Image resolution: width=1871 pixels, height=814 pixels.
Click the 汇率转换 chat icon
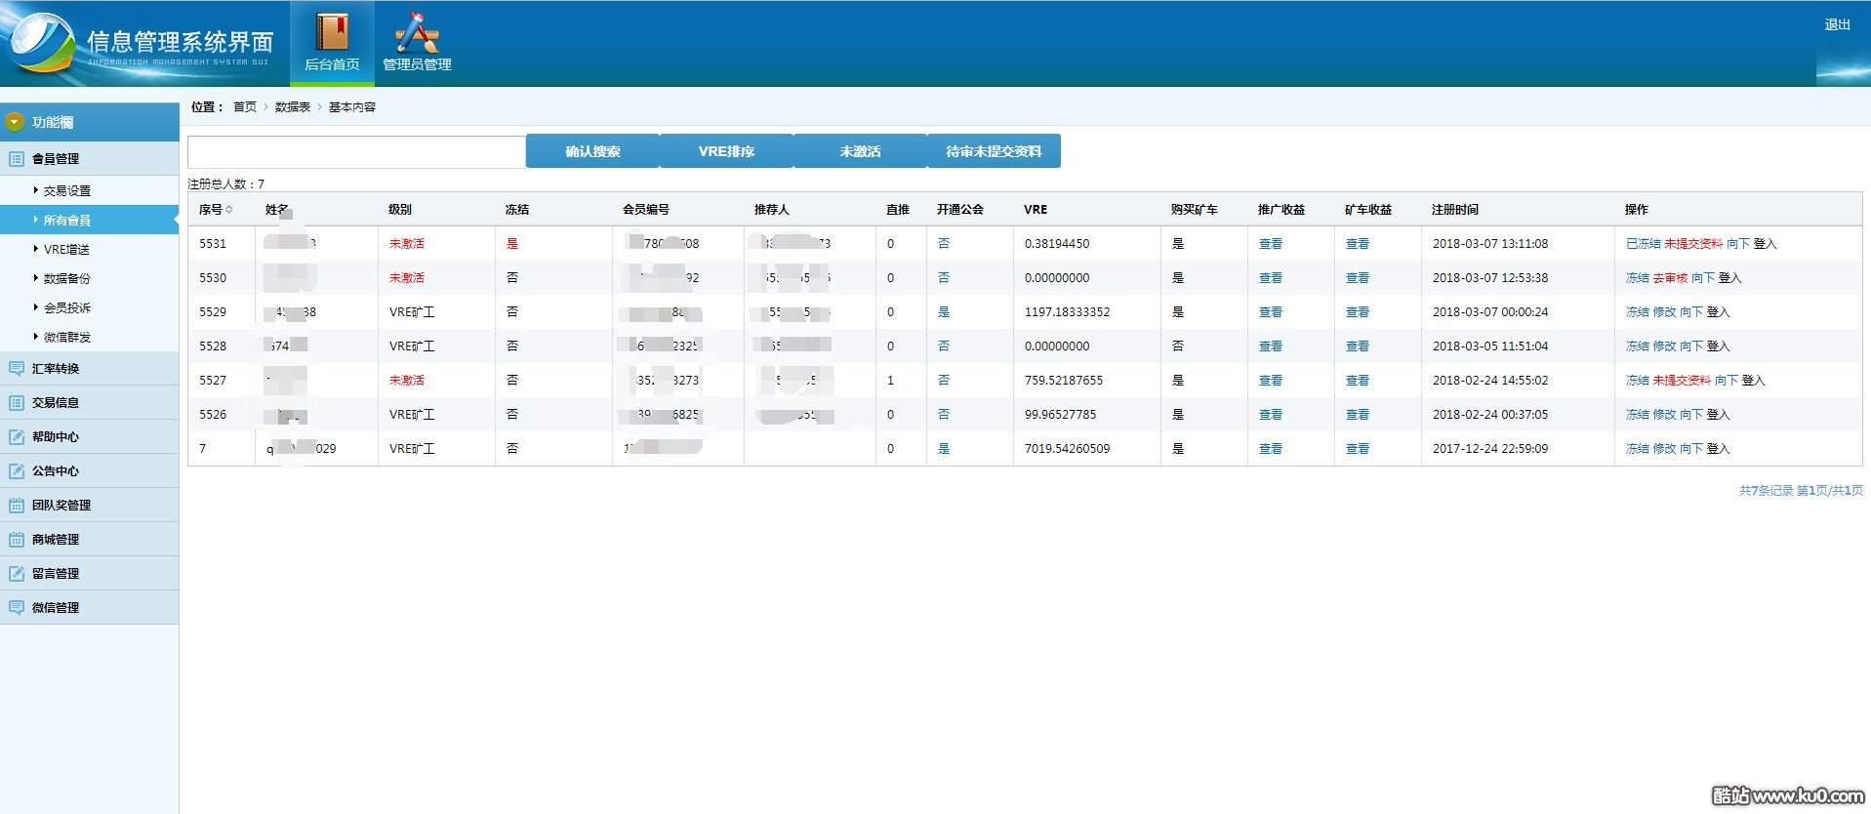17,368
